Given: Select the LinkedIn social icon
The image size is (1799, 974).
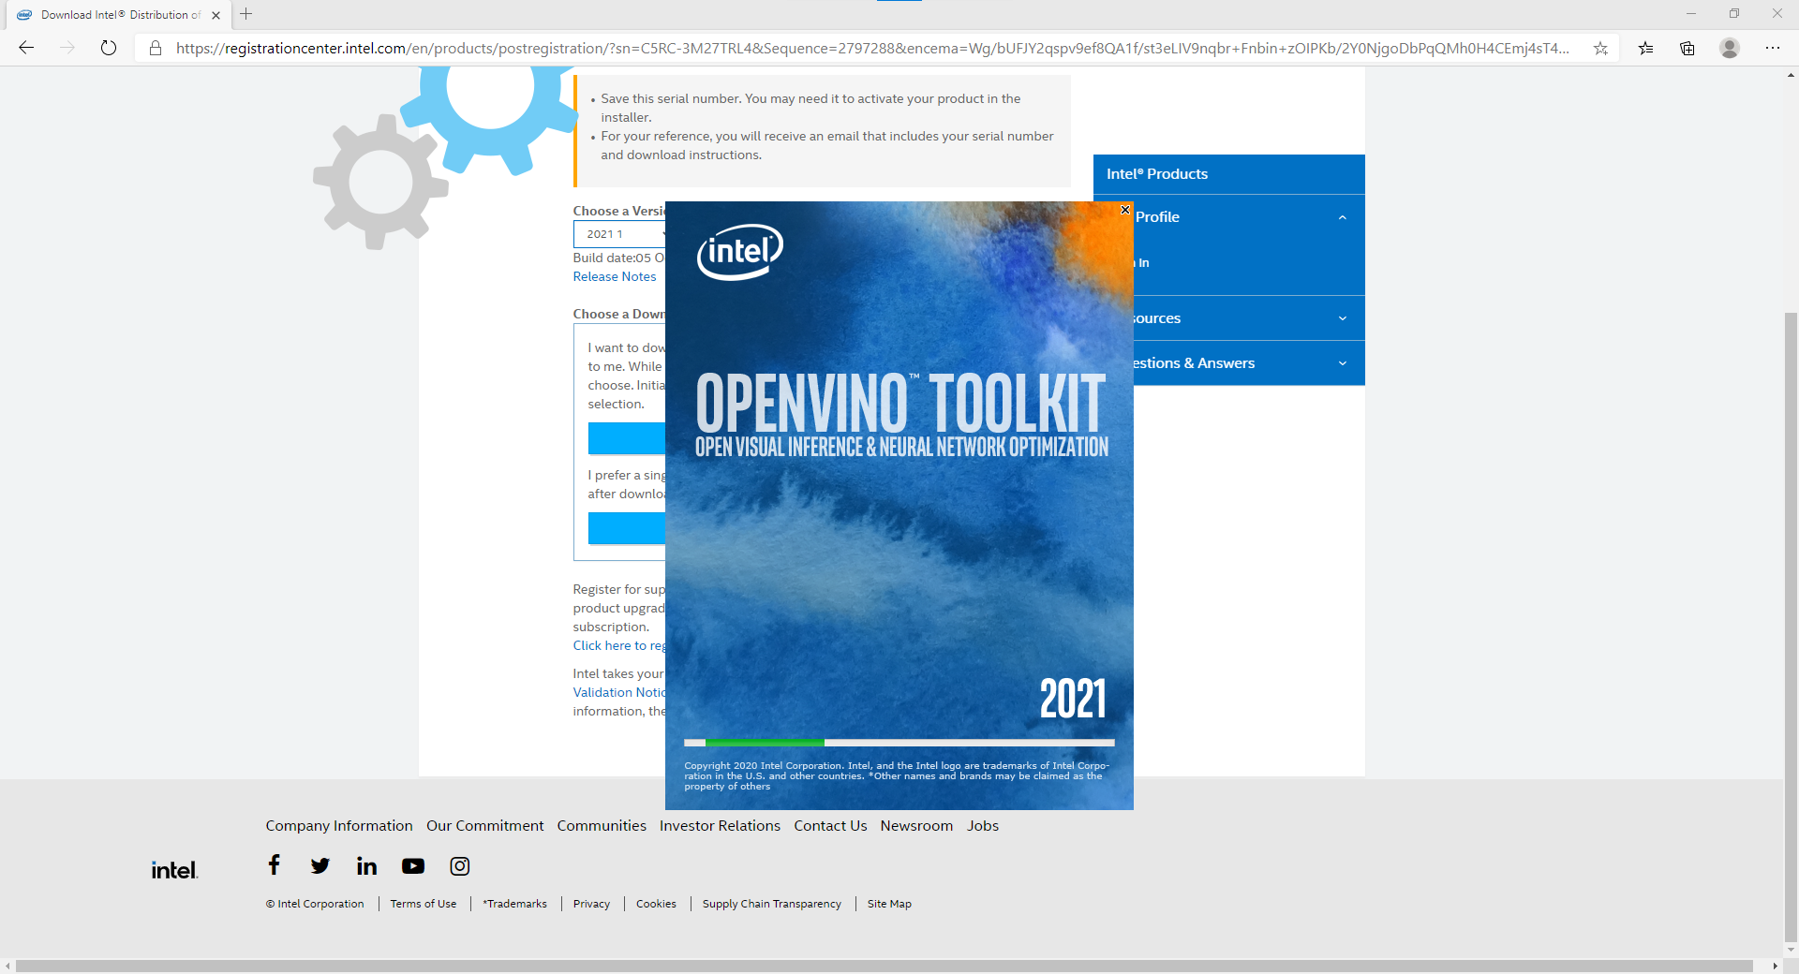Looking at the screenshot, I should coord(365,865).
